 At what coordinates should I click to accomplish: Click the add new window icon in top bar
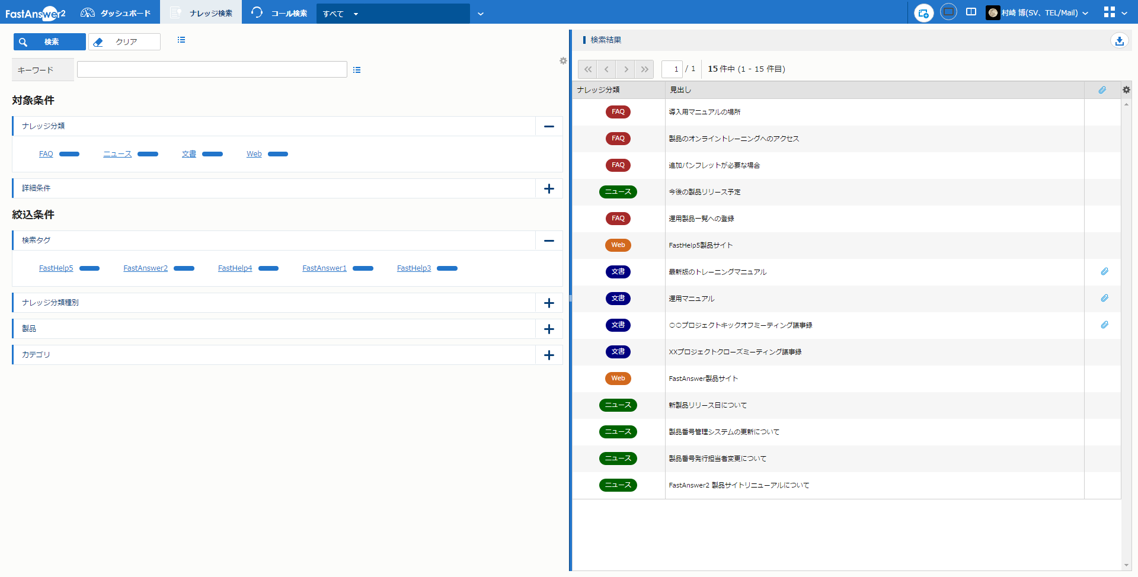[x=923, y=13]
